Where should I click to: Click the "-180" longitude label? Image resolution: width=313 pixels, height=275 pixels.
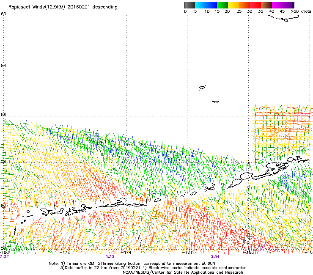point(4,252)
